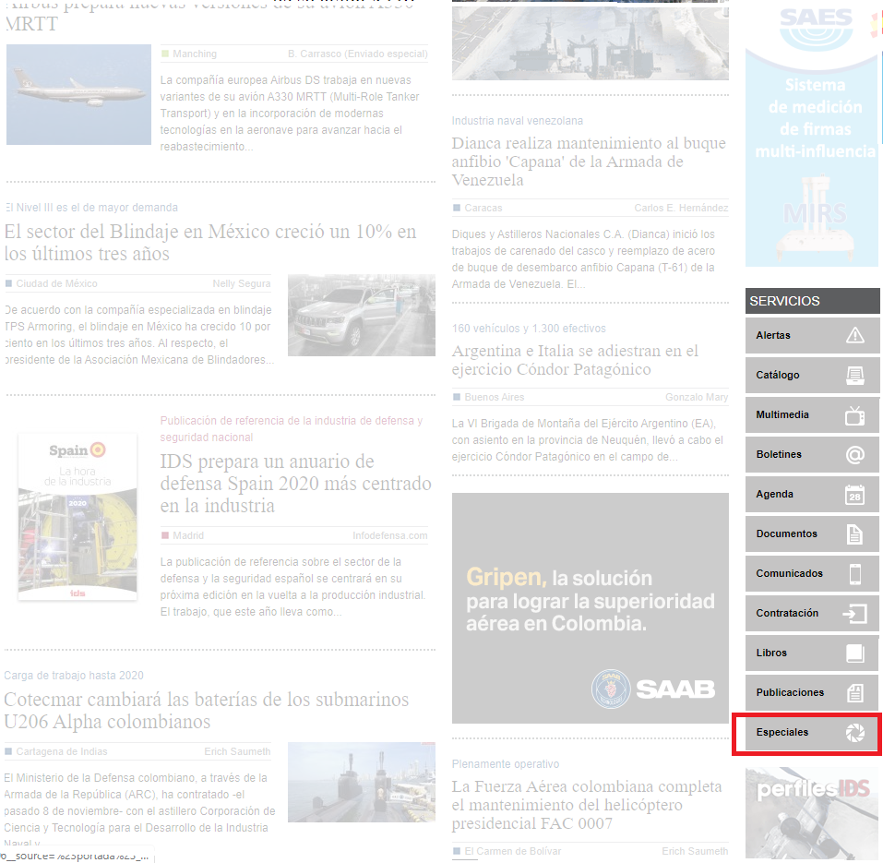
Task: Click the 'Buenos Aires' dateline
Action: tap(494, 397)
